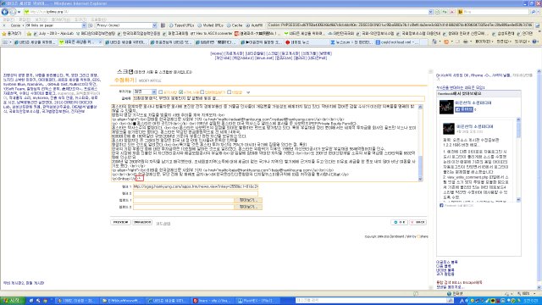The image size is (542, 305).
Task: Click the first file browse button
Action: [248, 200]
